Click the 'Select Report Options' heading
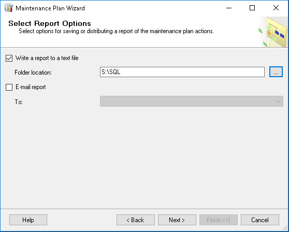The image size is (289, 232). [50, 23]
